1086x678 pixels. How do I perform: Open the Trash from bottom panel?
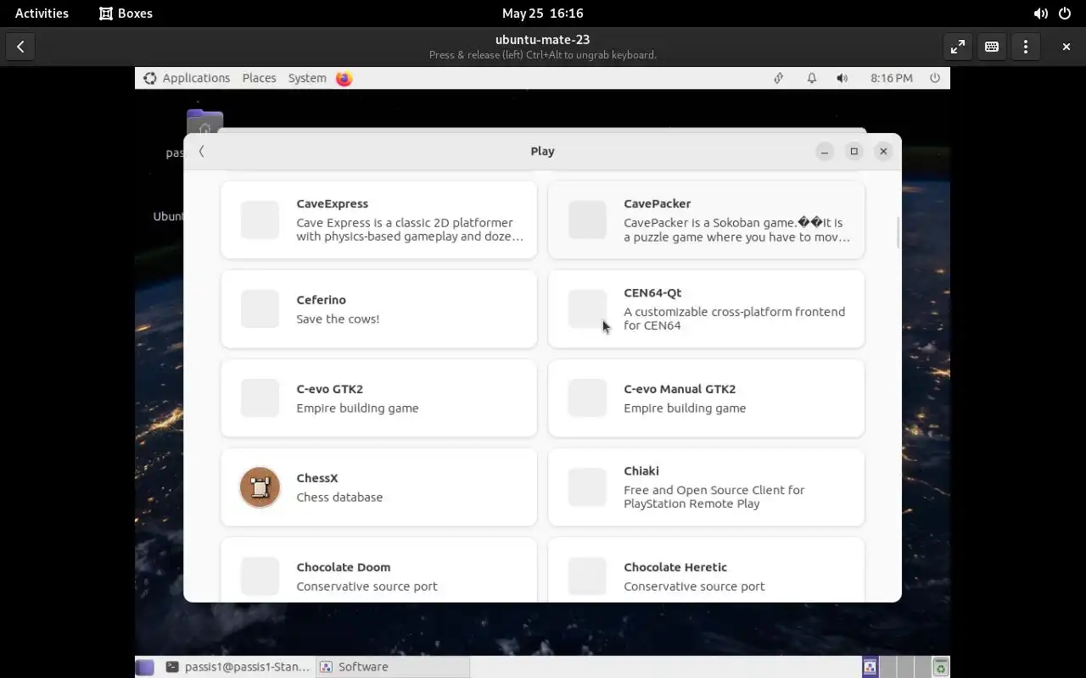(940, 667)
